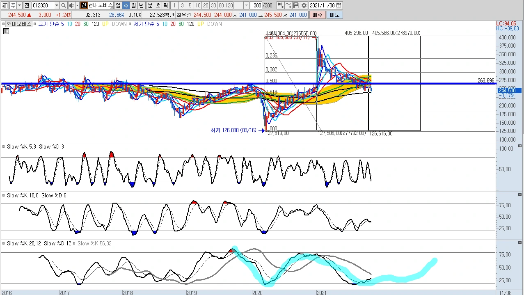Click grey Slow %K 56,32 label
Viewport: 524px width, 295px height.
94,243
